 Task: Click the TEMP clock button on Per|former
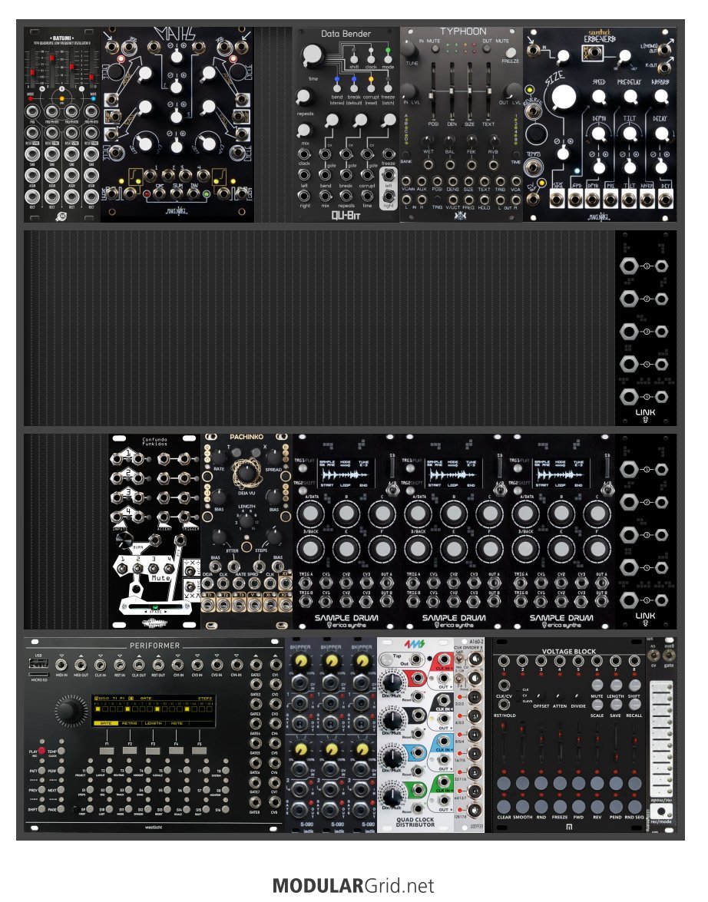pyautogui.click(x=61, y=752)
